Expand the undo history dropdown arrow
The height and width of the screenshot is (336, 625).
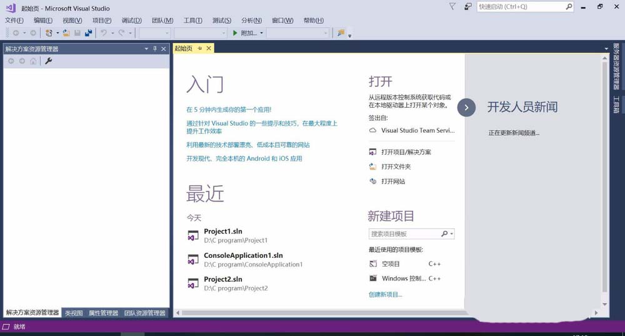[x=112, y=33]
